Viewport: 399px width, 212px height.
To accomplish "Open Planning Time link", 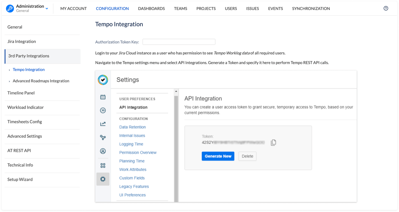I will [132, 161].
